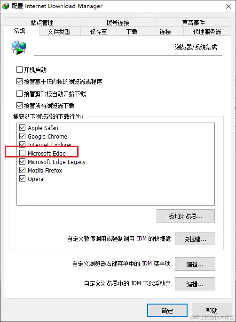Screen dimensions: 236x322
Task: Select the 站点管理 tab
Action: (42, 22)
